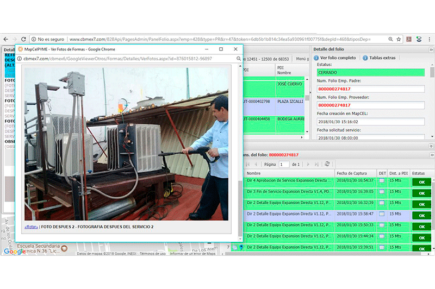Click zoom magnifier in photo popup address bar
Screen dimensions: 435x289
pos(238,58)
